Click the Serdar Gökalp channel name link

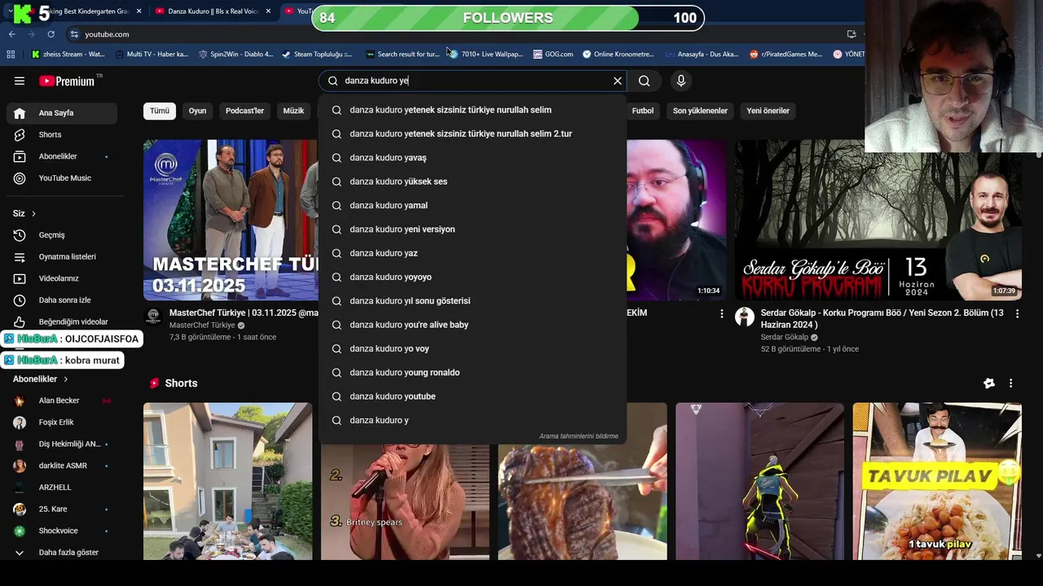tap(785, 337)
